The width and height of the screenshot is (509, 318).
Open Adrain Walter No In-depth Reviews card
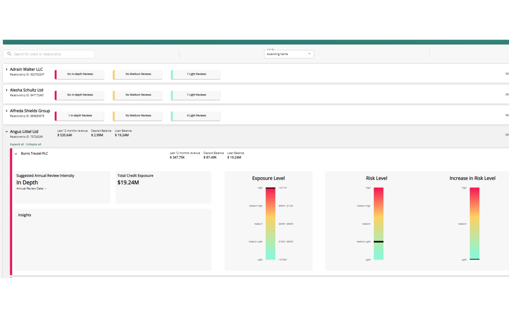click(x=80, y=74)
